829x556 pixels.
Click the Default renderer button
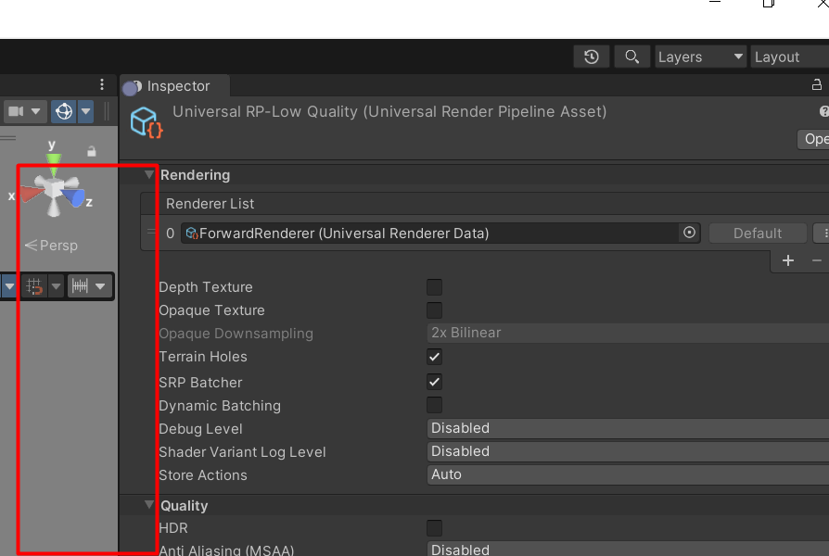point(758,234)
